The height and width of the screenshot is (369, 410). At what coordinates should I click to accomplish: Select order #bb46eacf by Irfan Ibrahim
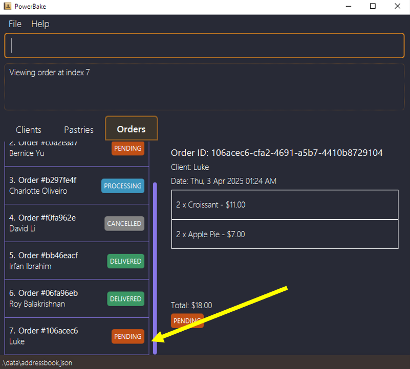[x=51, y=261]
